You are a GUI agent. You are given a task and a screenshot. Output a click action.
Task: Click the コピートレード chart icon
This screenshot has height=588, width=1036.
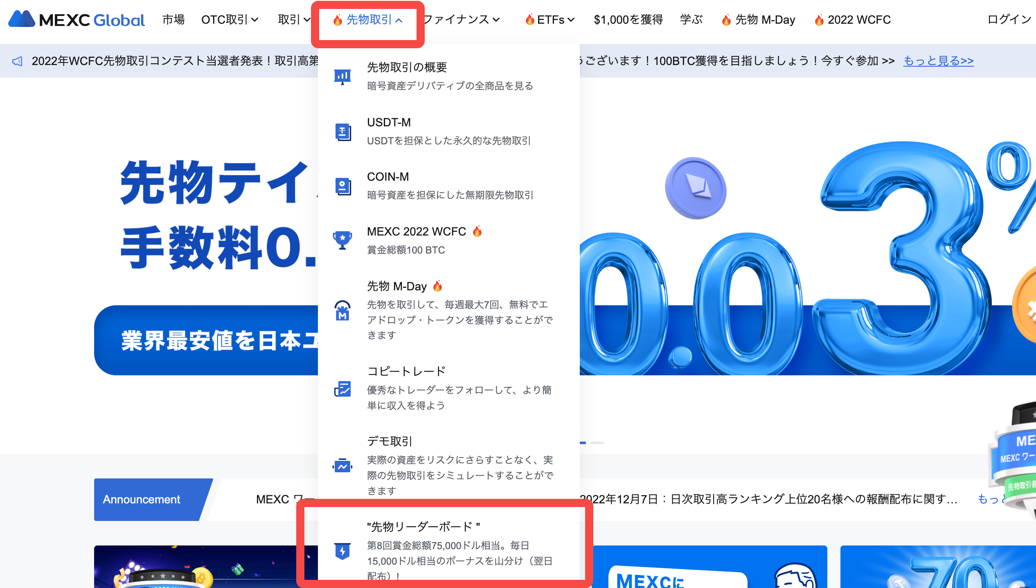tap(342, 388)
